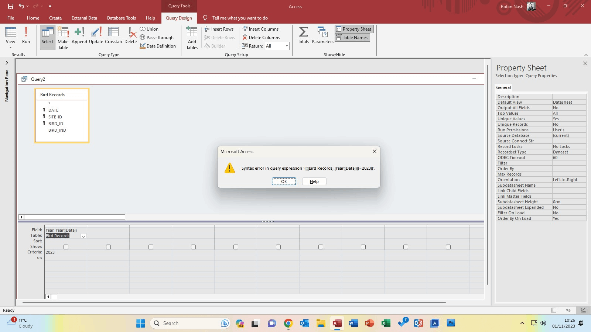Click the Pass-Through query option
The image size is (591, 332).
pyautogui.click(x=157, y=38)
